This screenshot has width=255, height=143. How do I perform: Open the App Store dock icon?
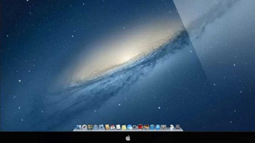[x=158, y=127]
